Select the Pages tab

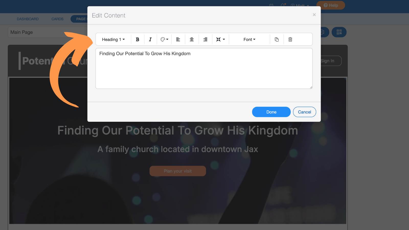tap(79, 19)
